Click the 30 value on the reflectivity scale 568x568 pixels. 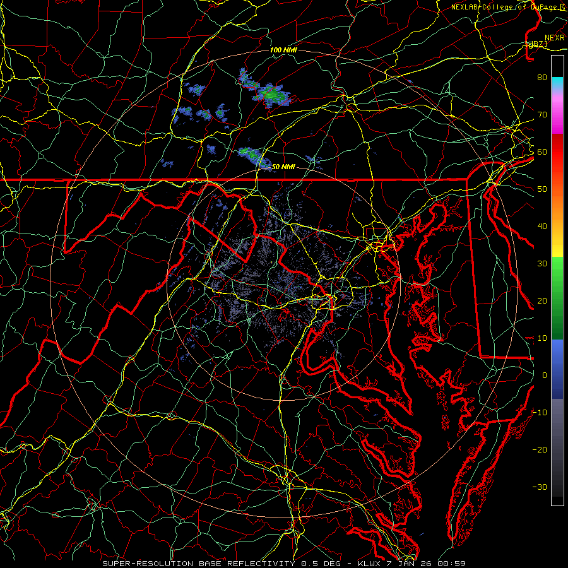click(x=542, y=263)
